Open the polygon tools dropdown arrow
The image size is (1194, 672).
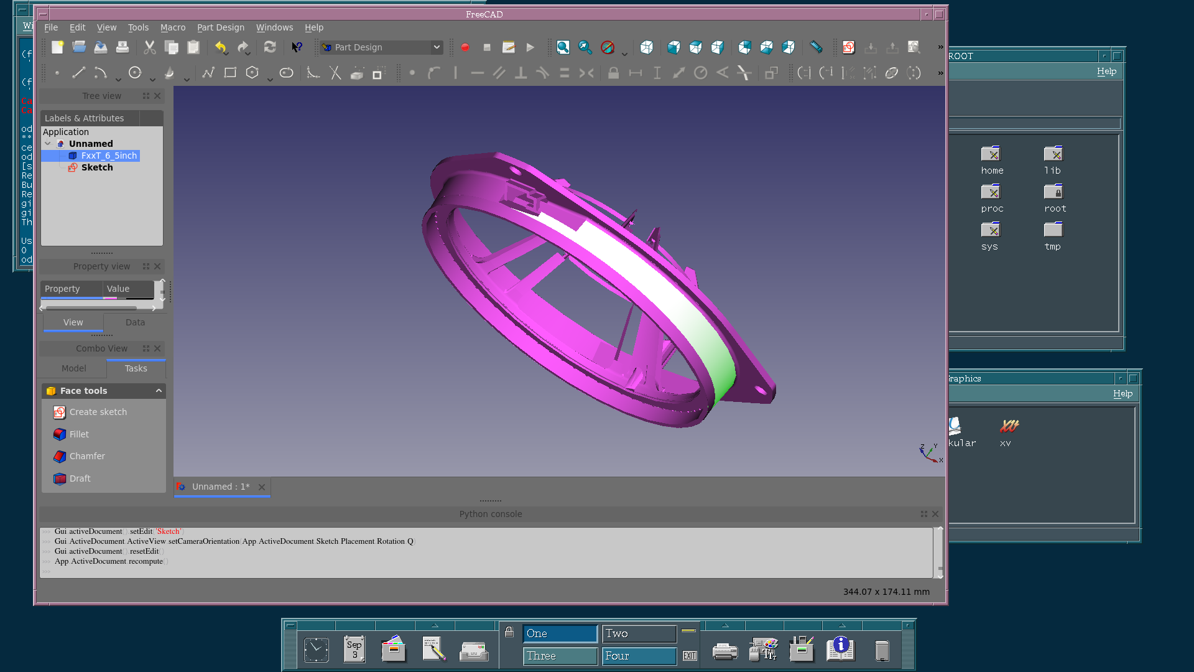point(270,79)
